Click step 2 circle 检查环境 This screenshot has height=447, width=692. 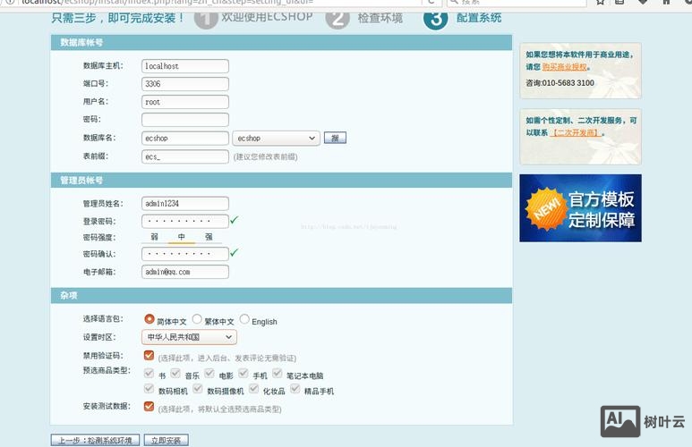click(337, 19)
